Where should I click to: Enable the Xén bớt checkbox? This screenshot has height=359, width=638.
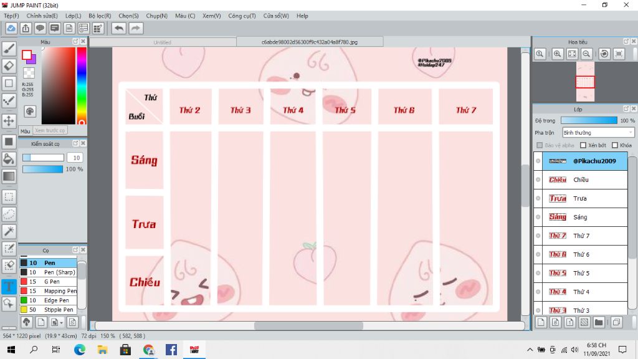583,145
